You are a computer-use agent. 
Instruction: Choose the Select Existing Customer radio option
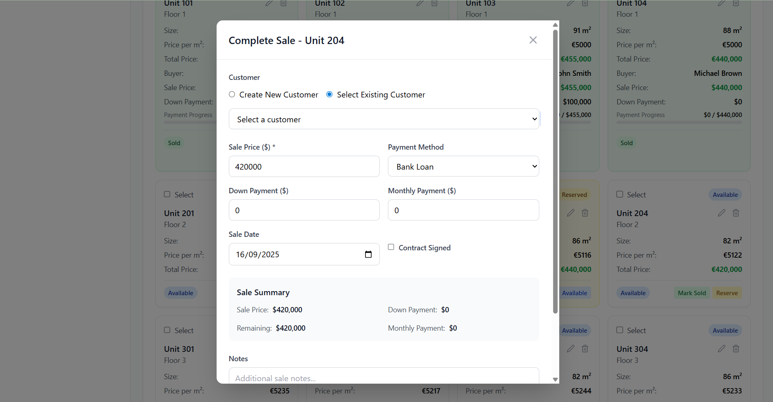330,95
